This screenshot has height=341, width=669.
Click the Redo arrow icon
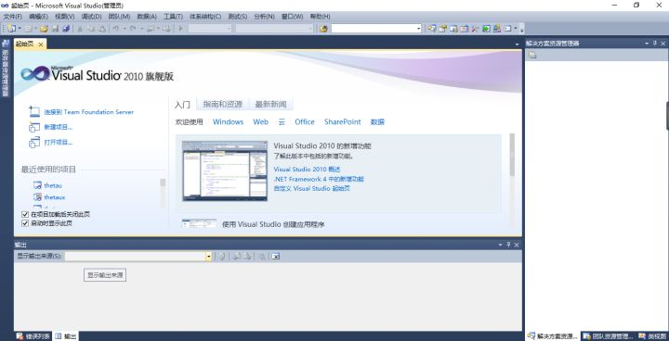(x=133, y=29)
